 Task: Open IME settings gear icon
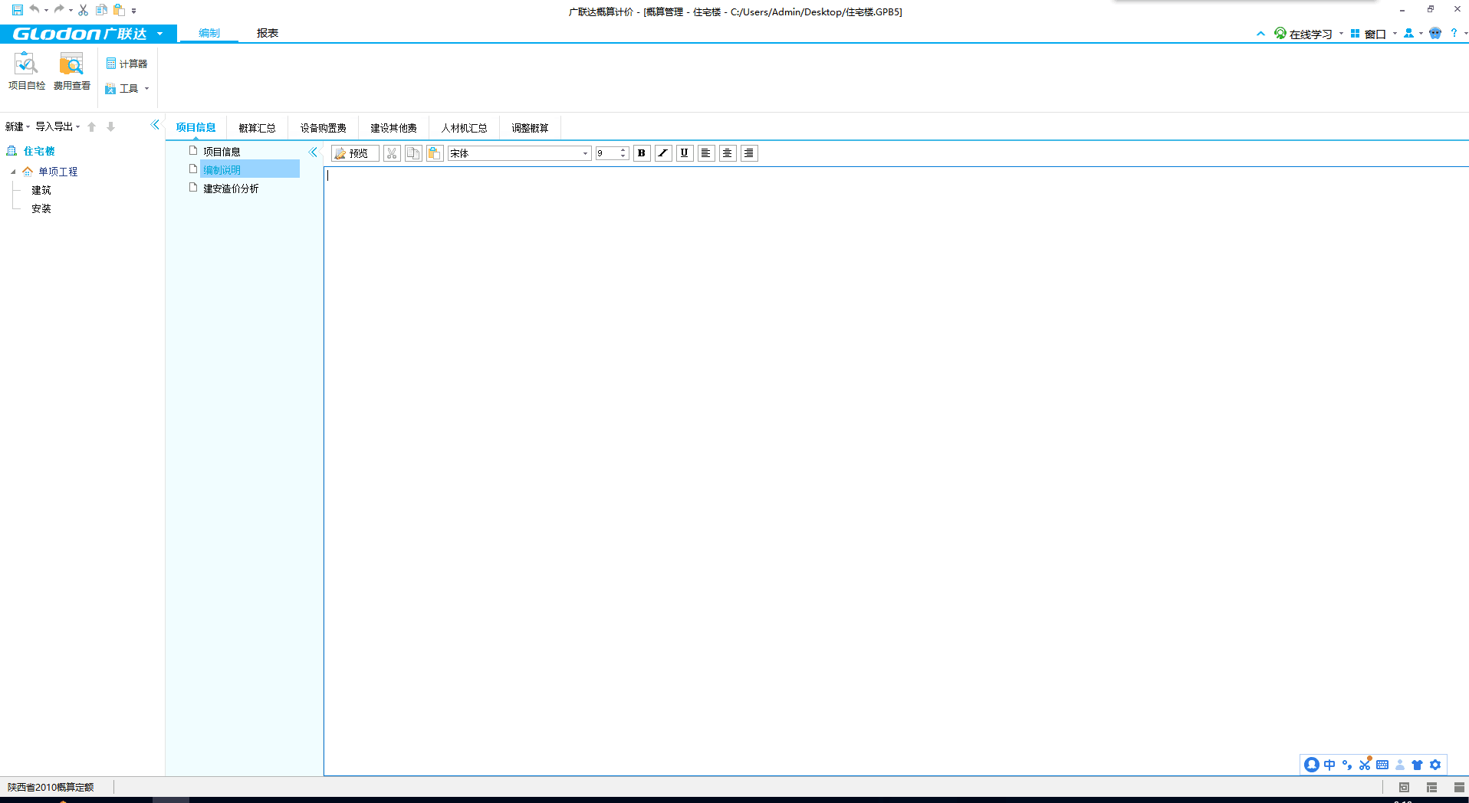point(1435,765)
